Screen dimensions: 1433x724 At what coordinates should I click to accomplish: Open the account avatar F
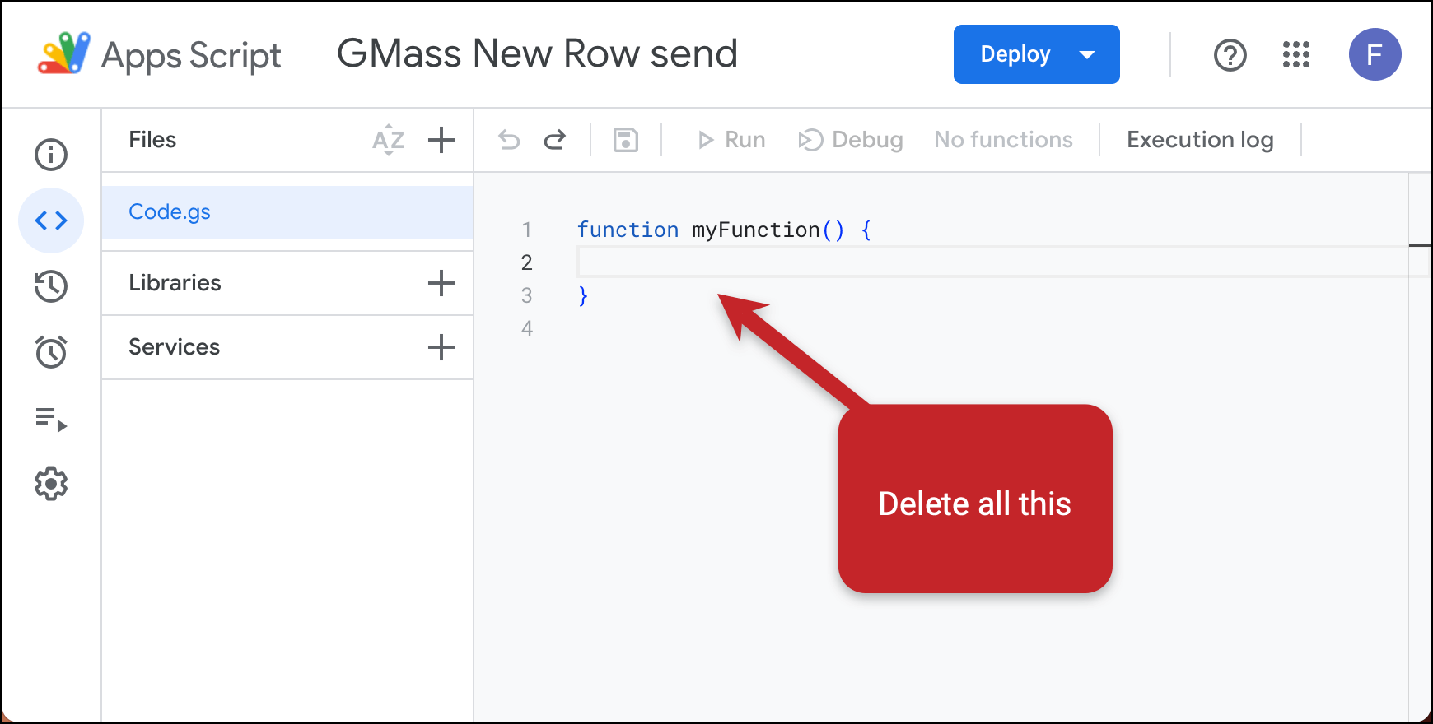coord(1375,54)
